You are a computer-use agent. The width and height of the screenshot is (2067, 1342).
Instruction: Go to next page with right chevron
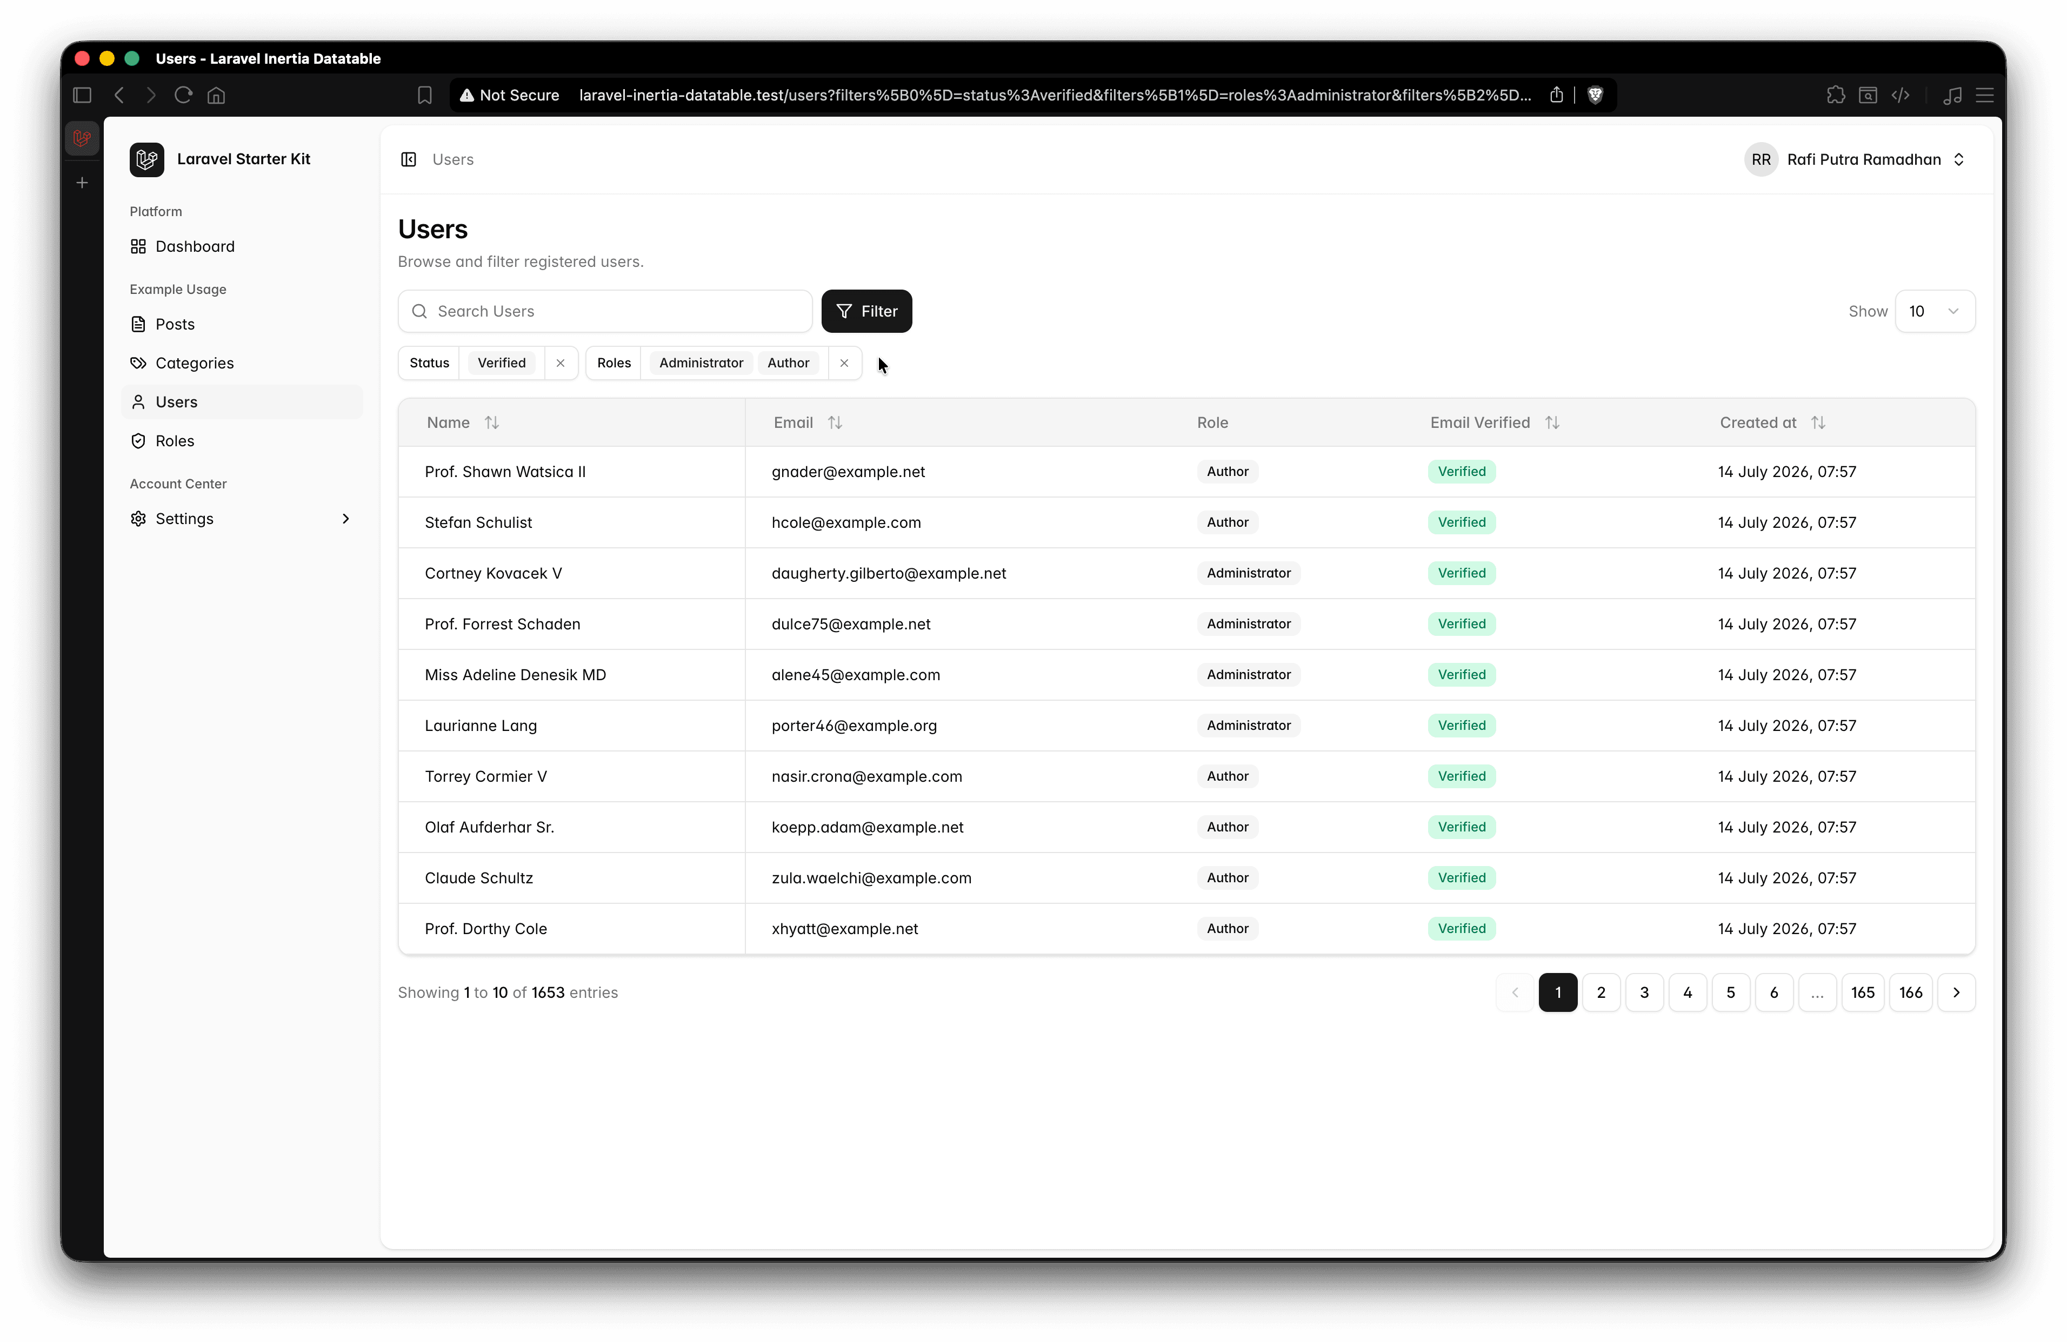click(x=1957, y=992)
